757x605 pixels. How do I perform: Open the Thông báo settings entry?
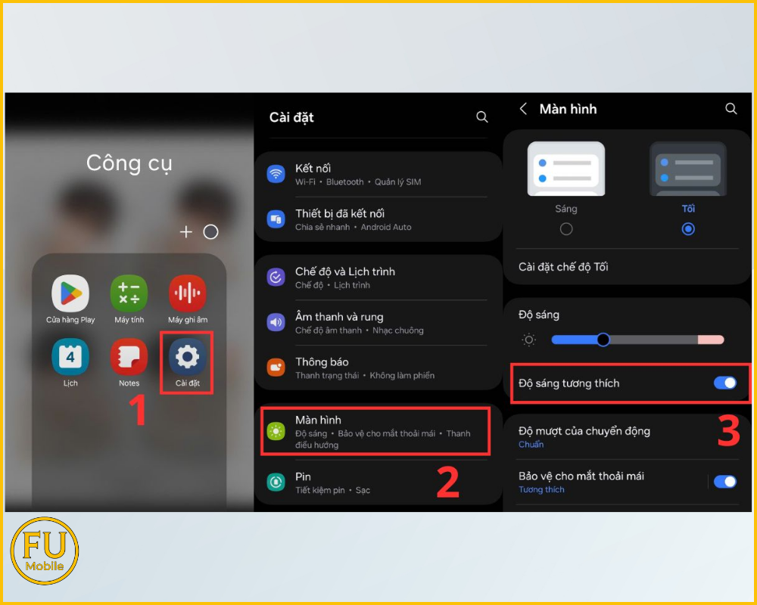tap(375, 368)
